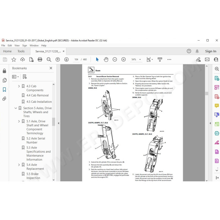
Task: Expand 5.1 Axle Drive Shaft bookmark
Action: tap(19, 121)
